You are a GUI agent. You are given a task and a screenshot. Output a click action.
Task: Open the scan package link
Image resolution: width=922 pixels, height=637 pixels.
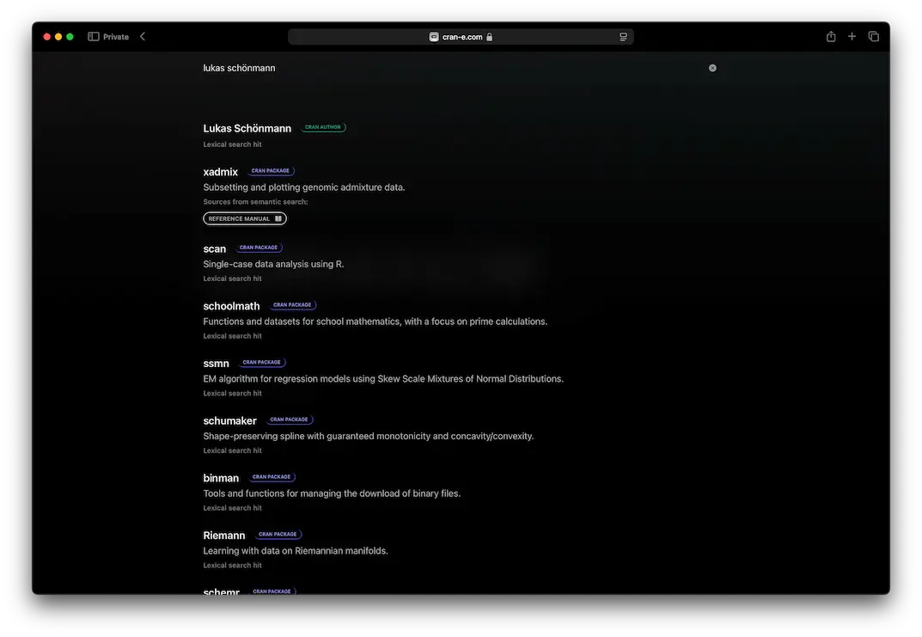coord(215,249)
